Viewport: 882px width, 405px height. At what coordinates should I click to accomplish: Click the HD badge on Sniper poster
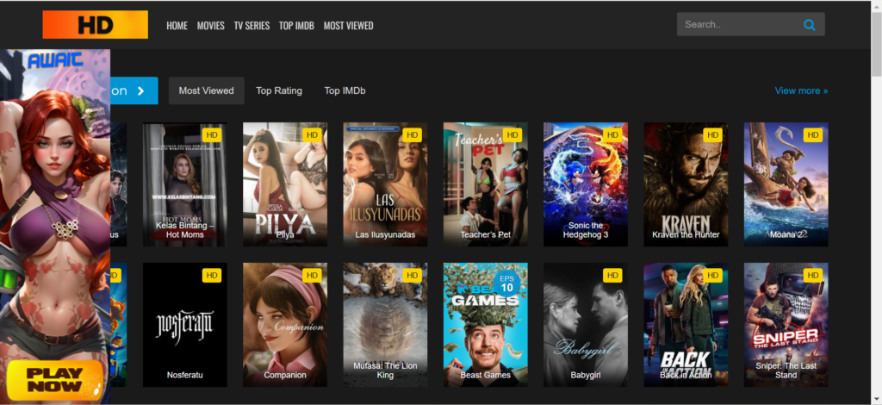point(813,275)
